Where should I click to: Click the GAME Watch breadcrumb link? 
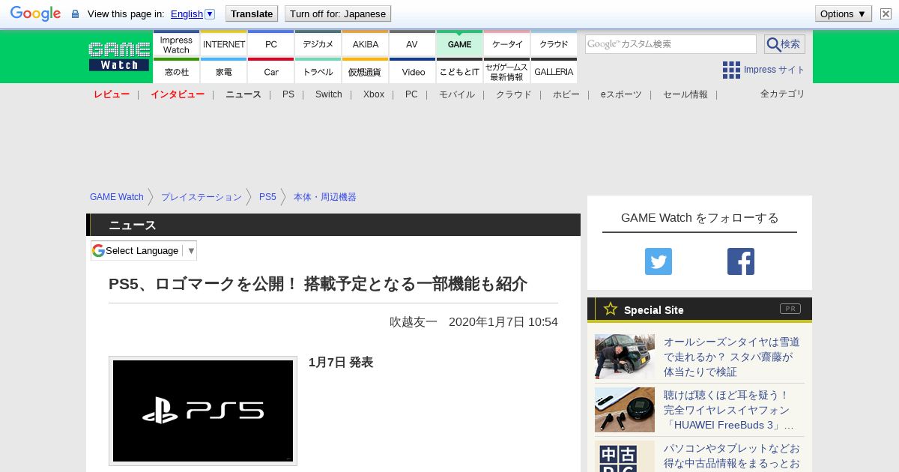(117, 197)
